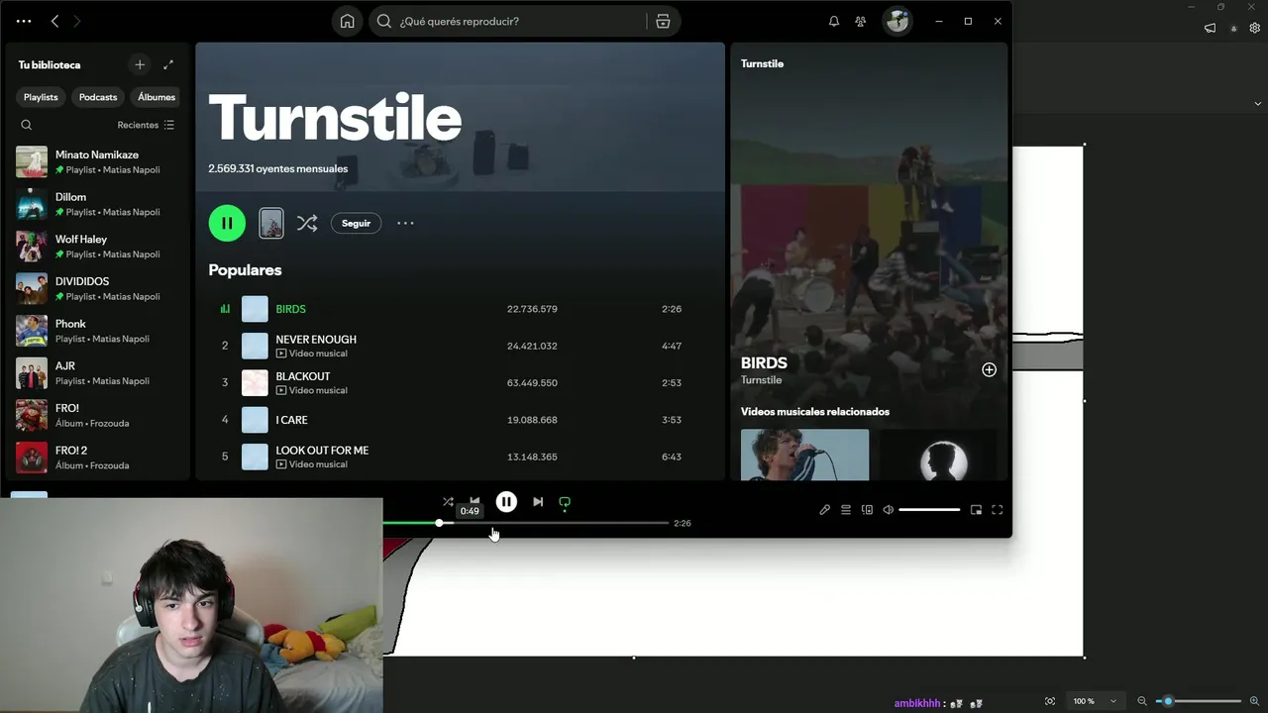The width and height of the screenshot is (1268, 713).
Task: Open the DIVIDIDOS playlist
Action: point(95,289)
